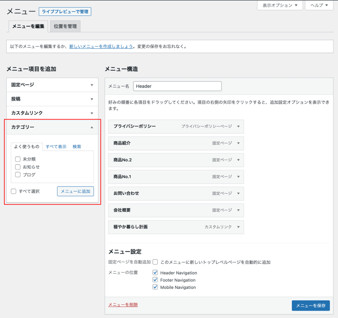Open ヘルプ help dropdown
This screenshot has width=338, height=318.
(x=319, y=5)
